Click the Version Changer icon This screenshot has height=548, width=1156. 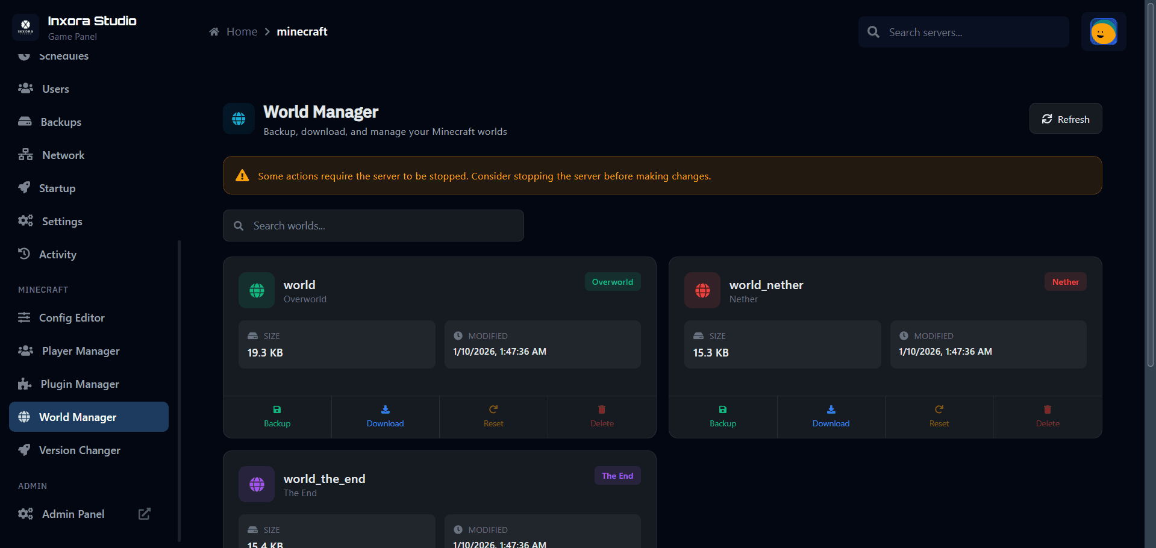tap(25, 450)
